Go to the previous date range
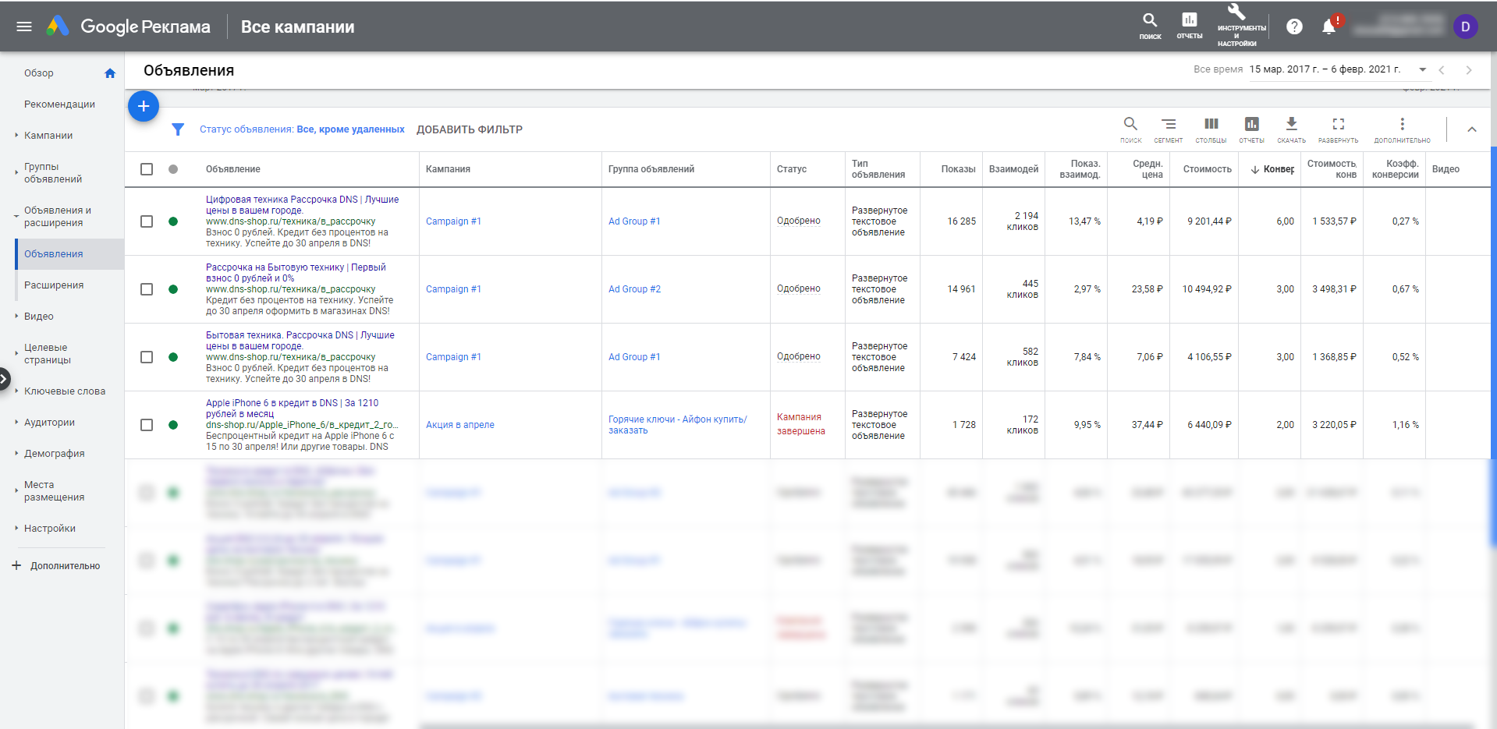1497x729 pixels. coord(1442,70)
